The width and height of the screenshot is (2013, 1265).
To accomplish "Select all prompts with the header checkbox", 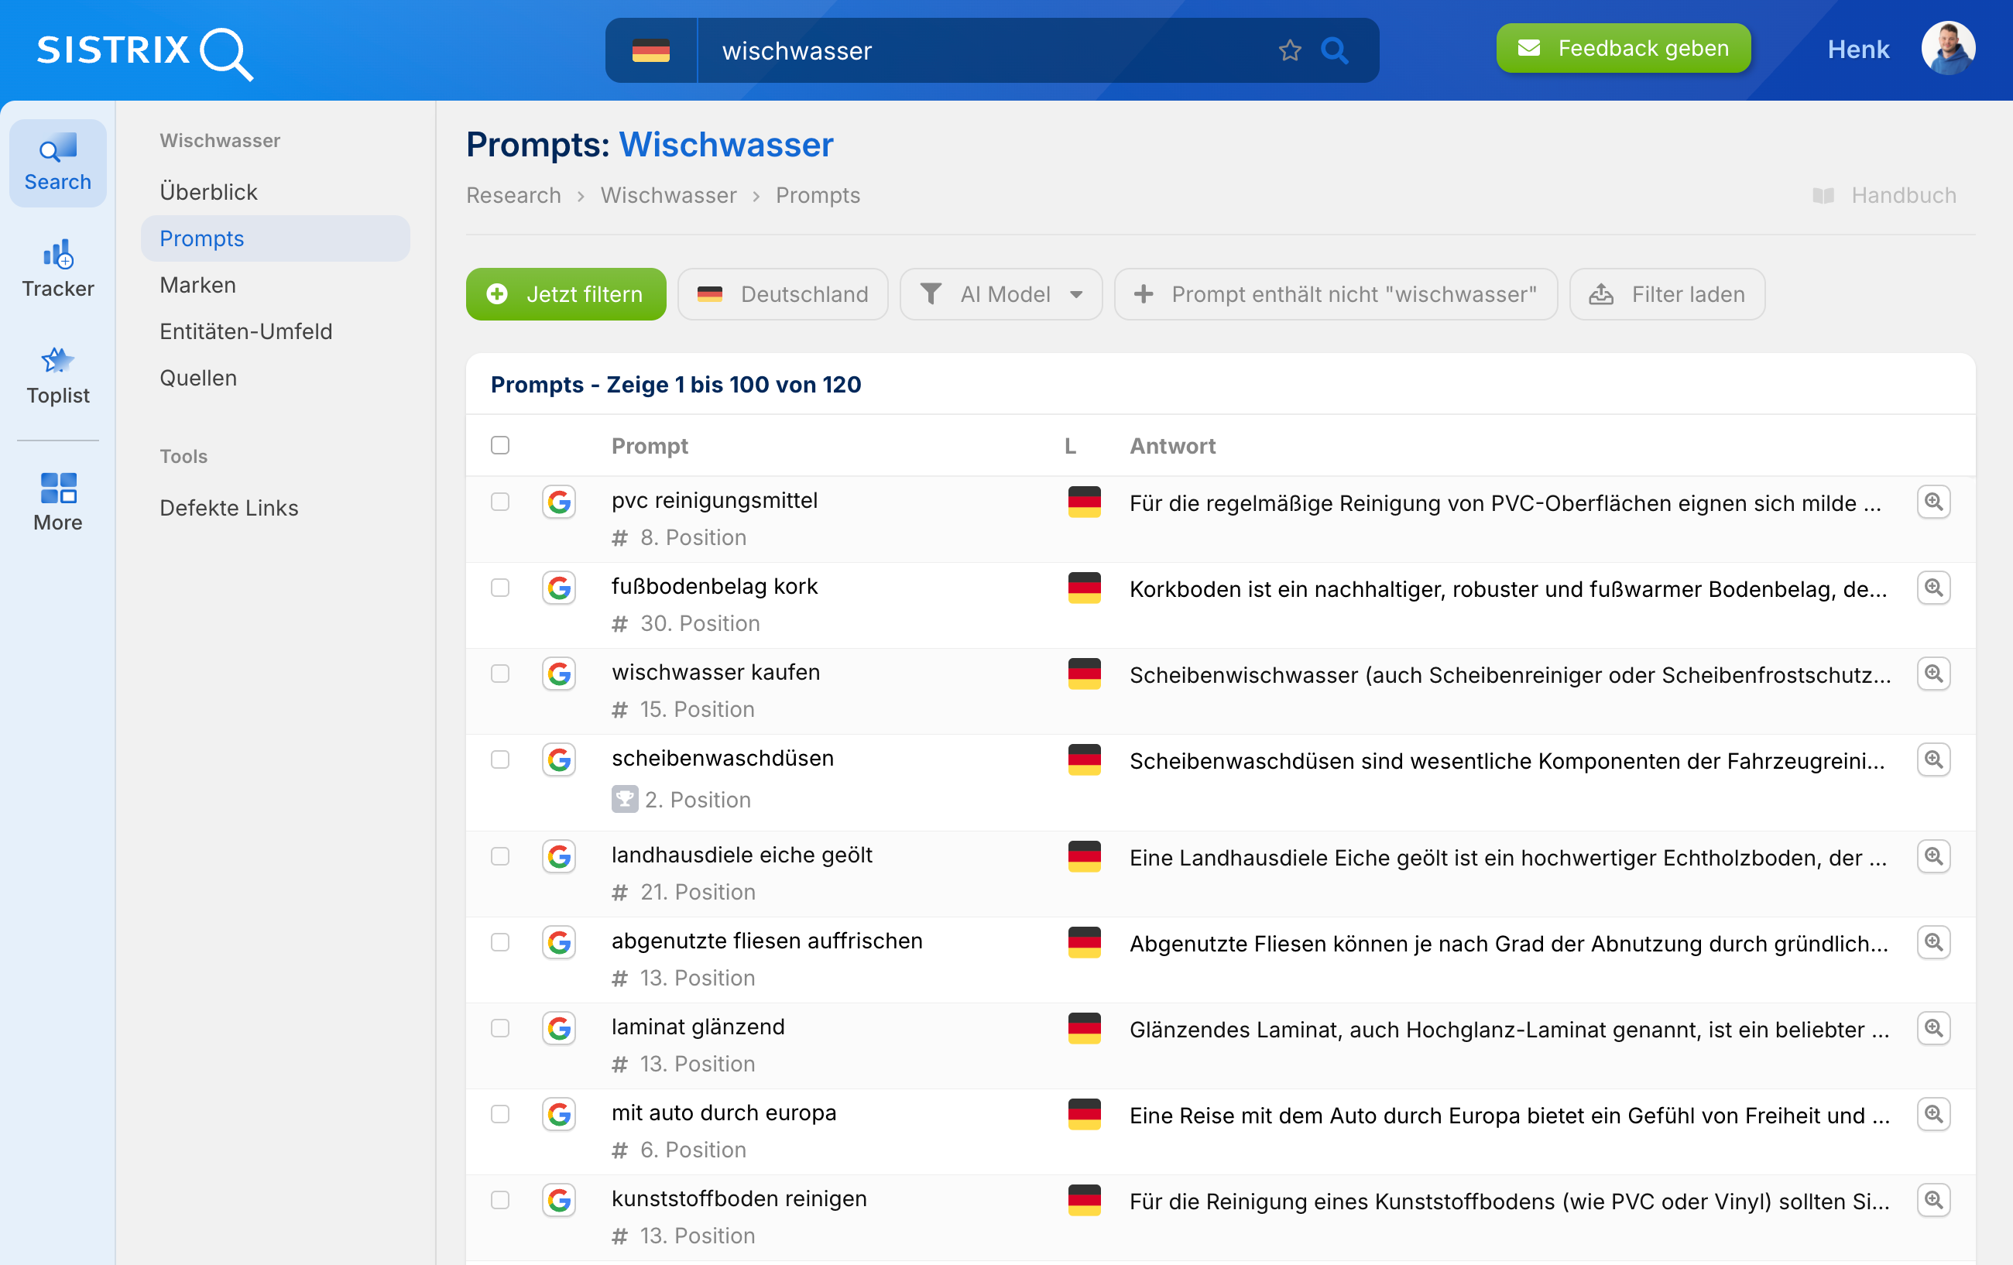I will 500,445.
